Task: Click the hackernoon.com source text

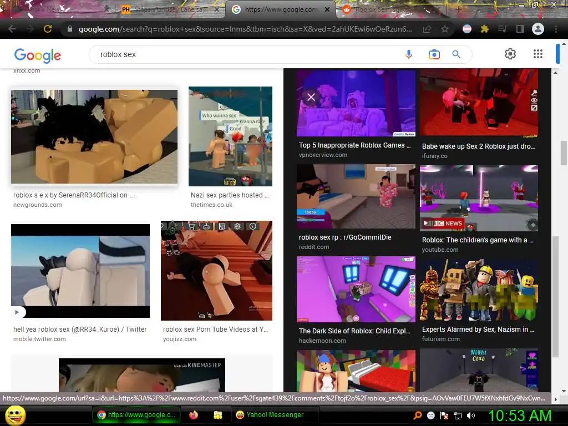Action: 322,341
